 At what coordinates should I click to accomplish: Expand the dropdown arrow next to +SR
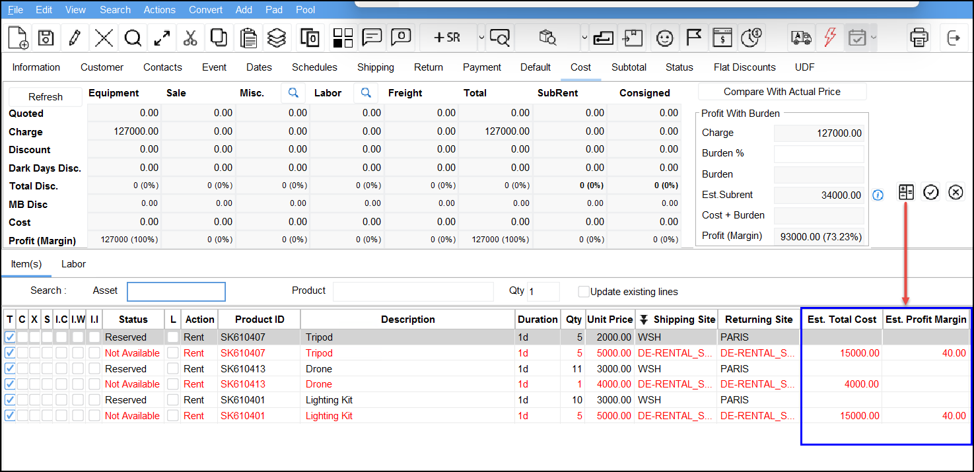(x=481, y=38)
